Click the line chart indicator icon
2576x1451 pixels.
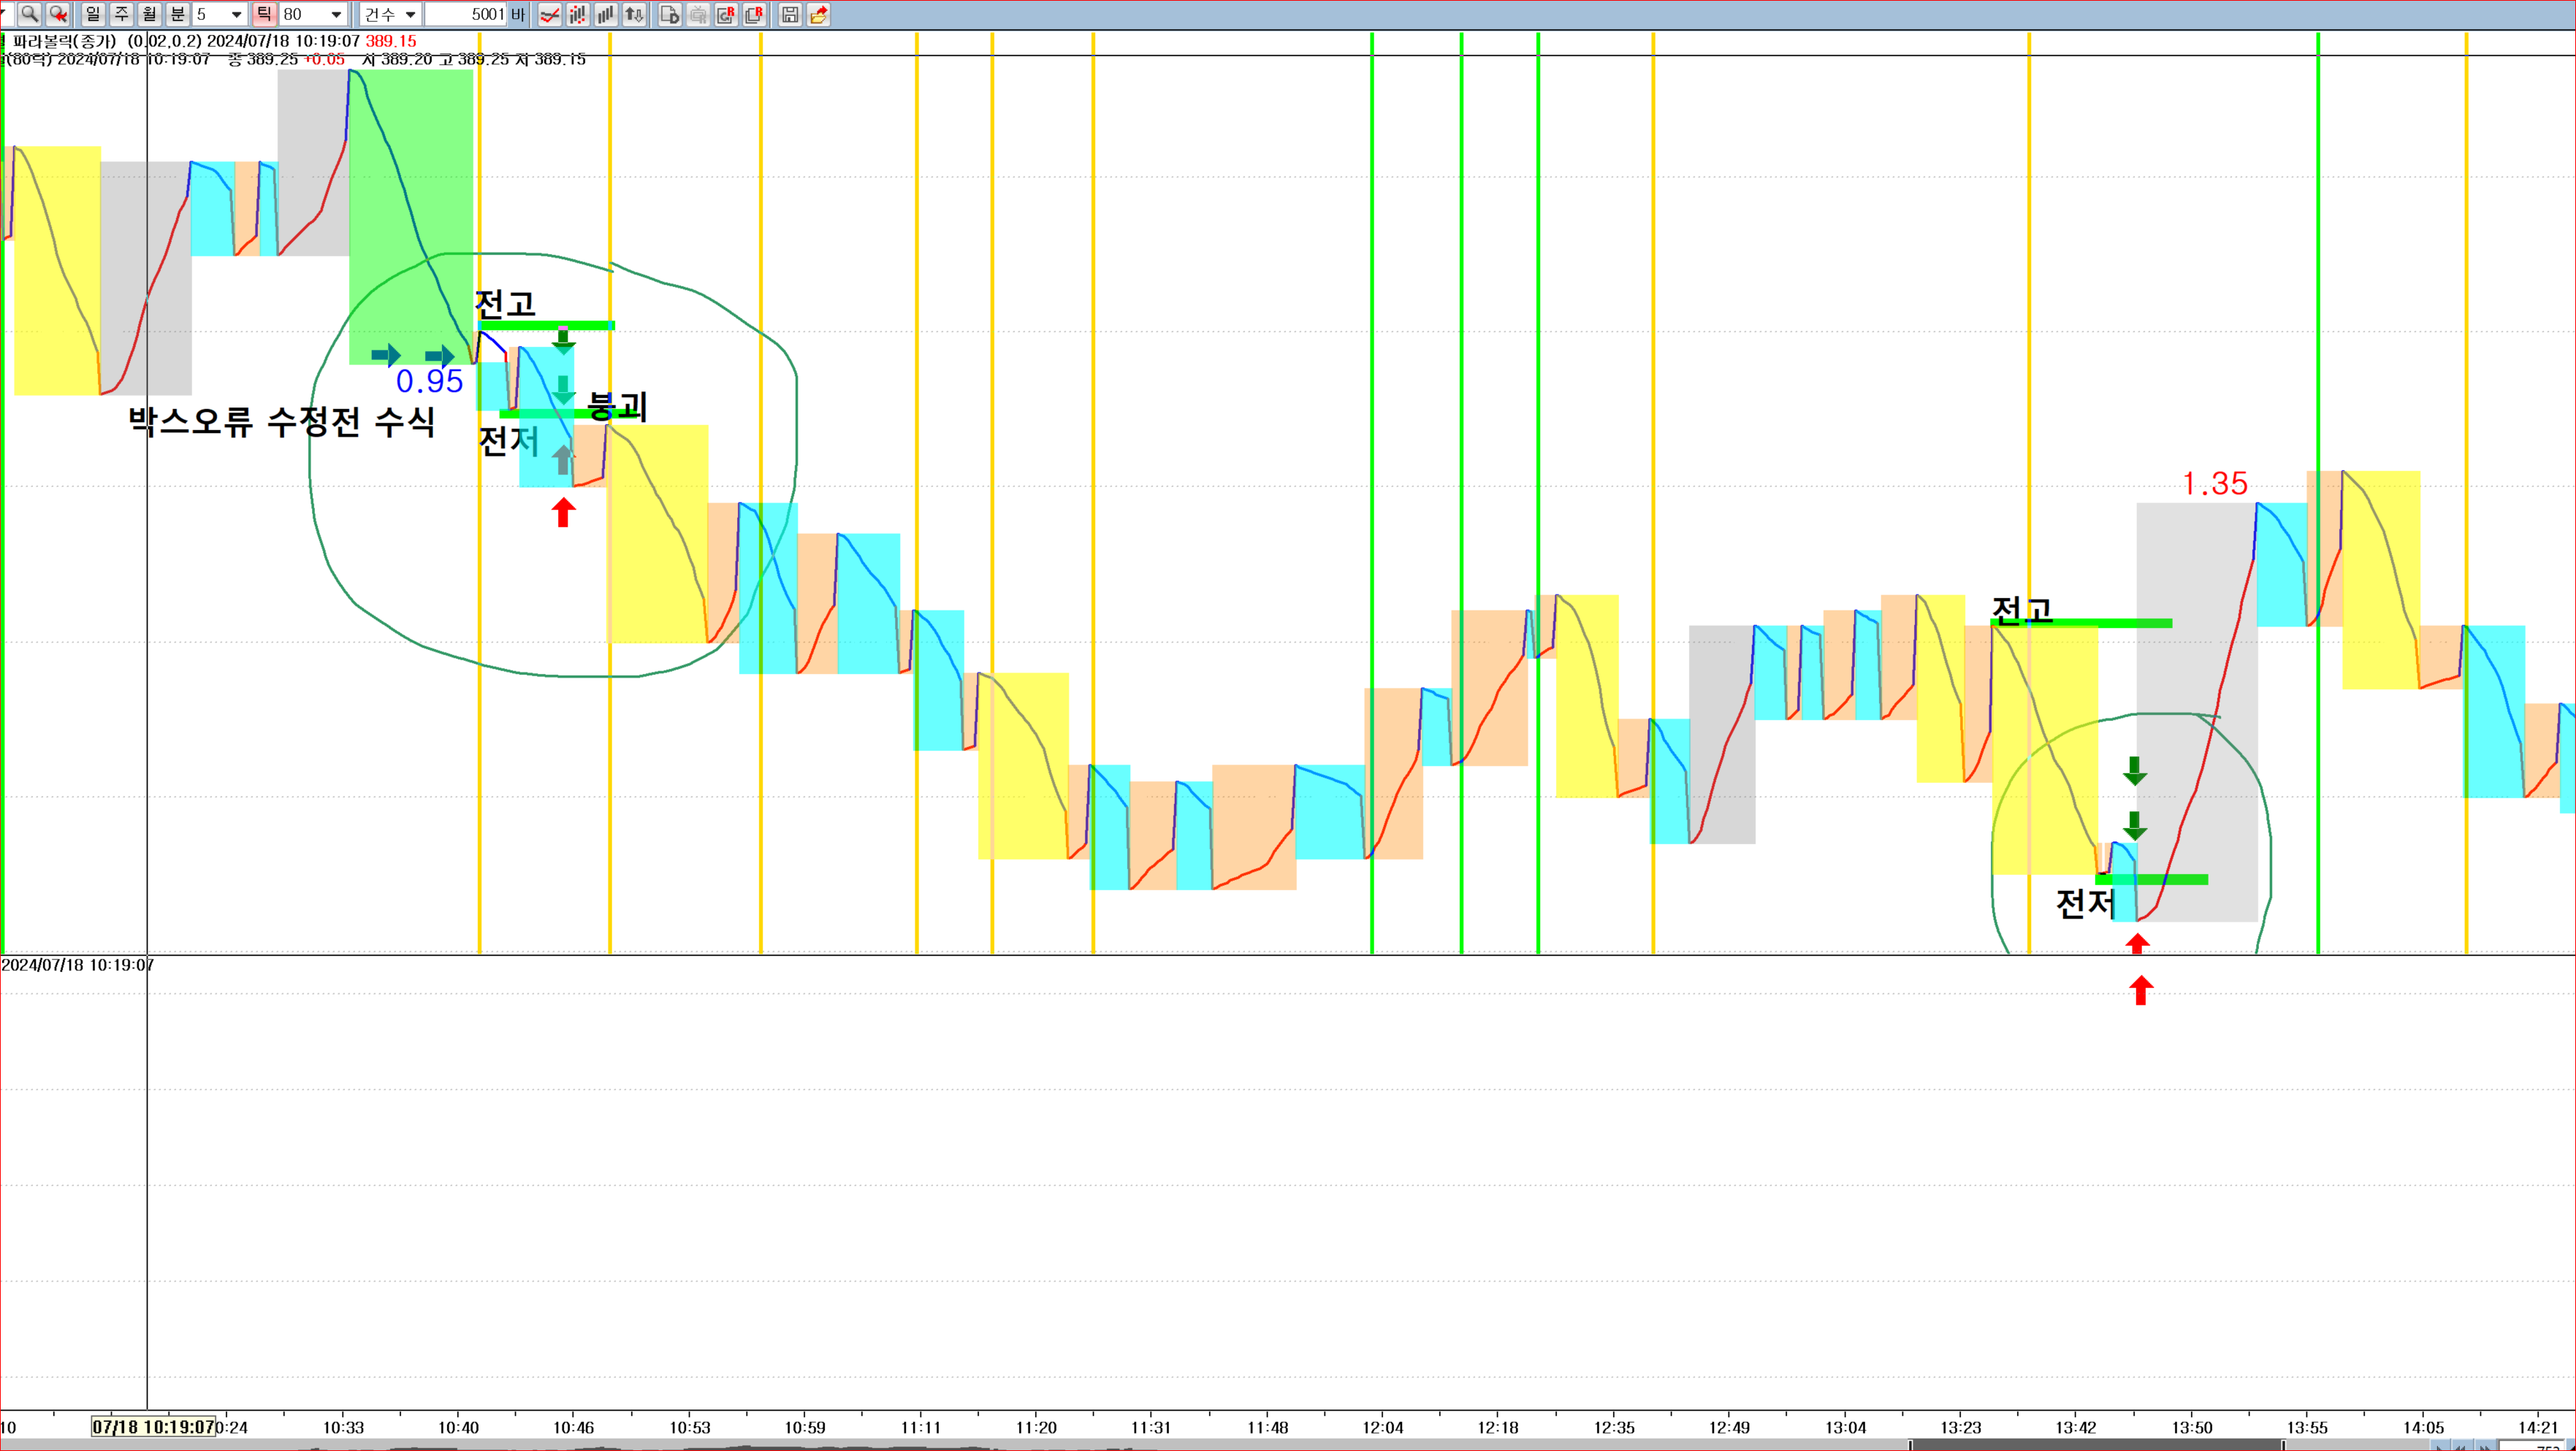coord(549,14)
